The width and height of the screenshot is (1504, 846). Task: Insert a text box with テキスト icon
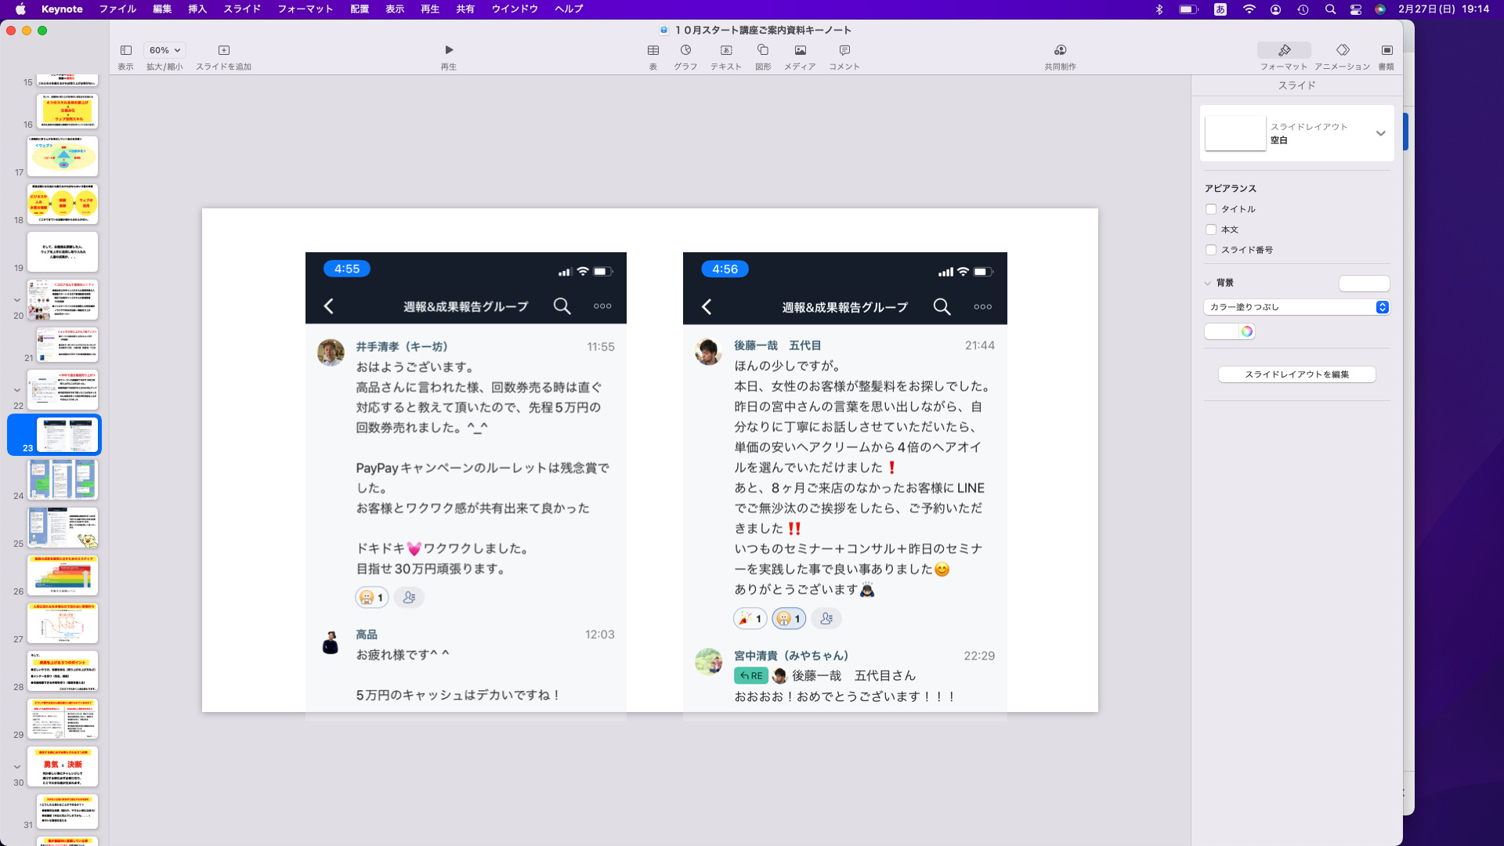coord(726,50)
